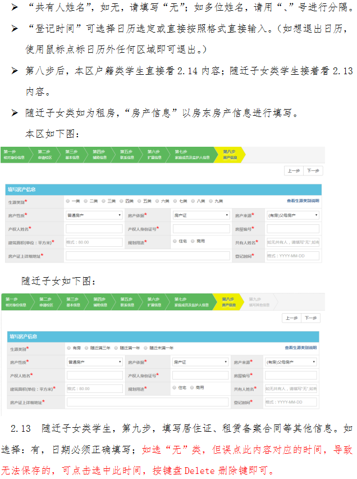Focus 产权人姓名 field in the 本区 form
Image resolution: width=357 pixels, height=479 pixels.
94,229
